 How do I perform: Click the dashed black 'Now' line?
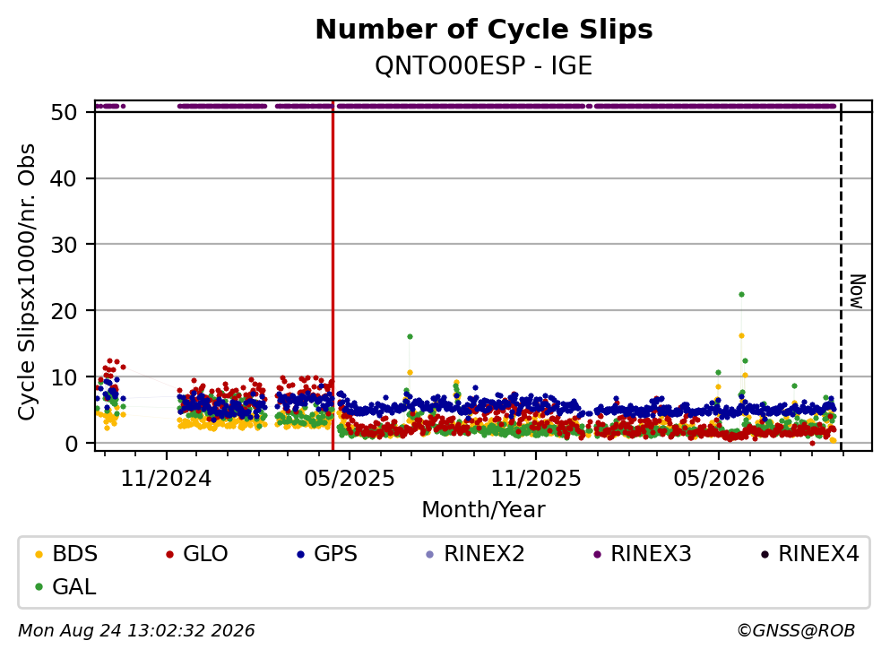(842, 275)
